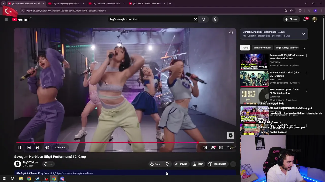Viewport: 325px width, 182px height.
Task: Install app icon in address bar
Action: [286, 11]
